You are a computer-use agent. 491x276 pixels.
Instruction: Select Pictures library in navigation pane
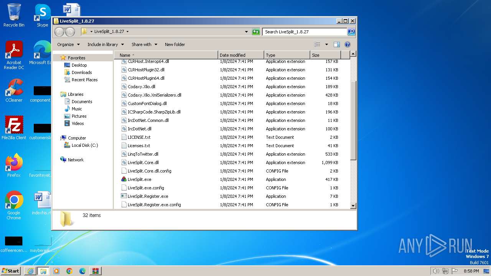(x=79, y=116)
